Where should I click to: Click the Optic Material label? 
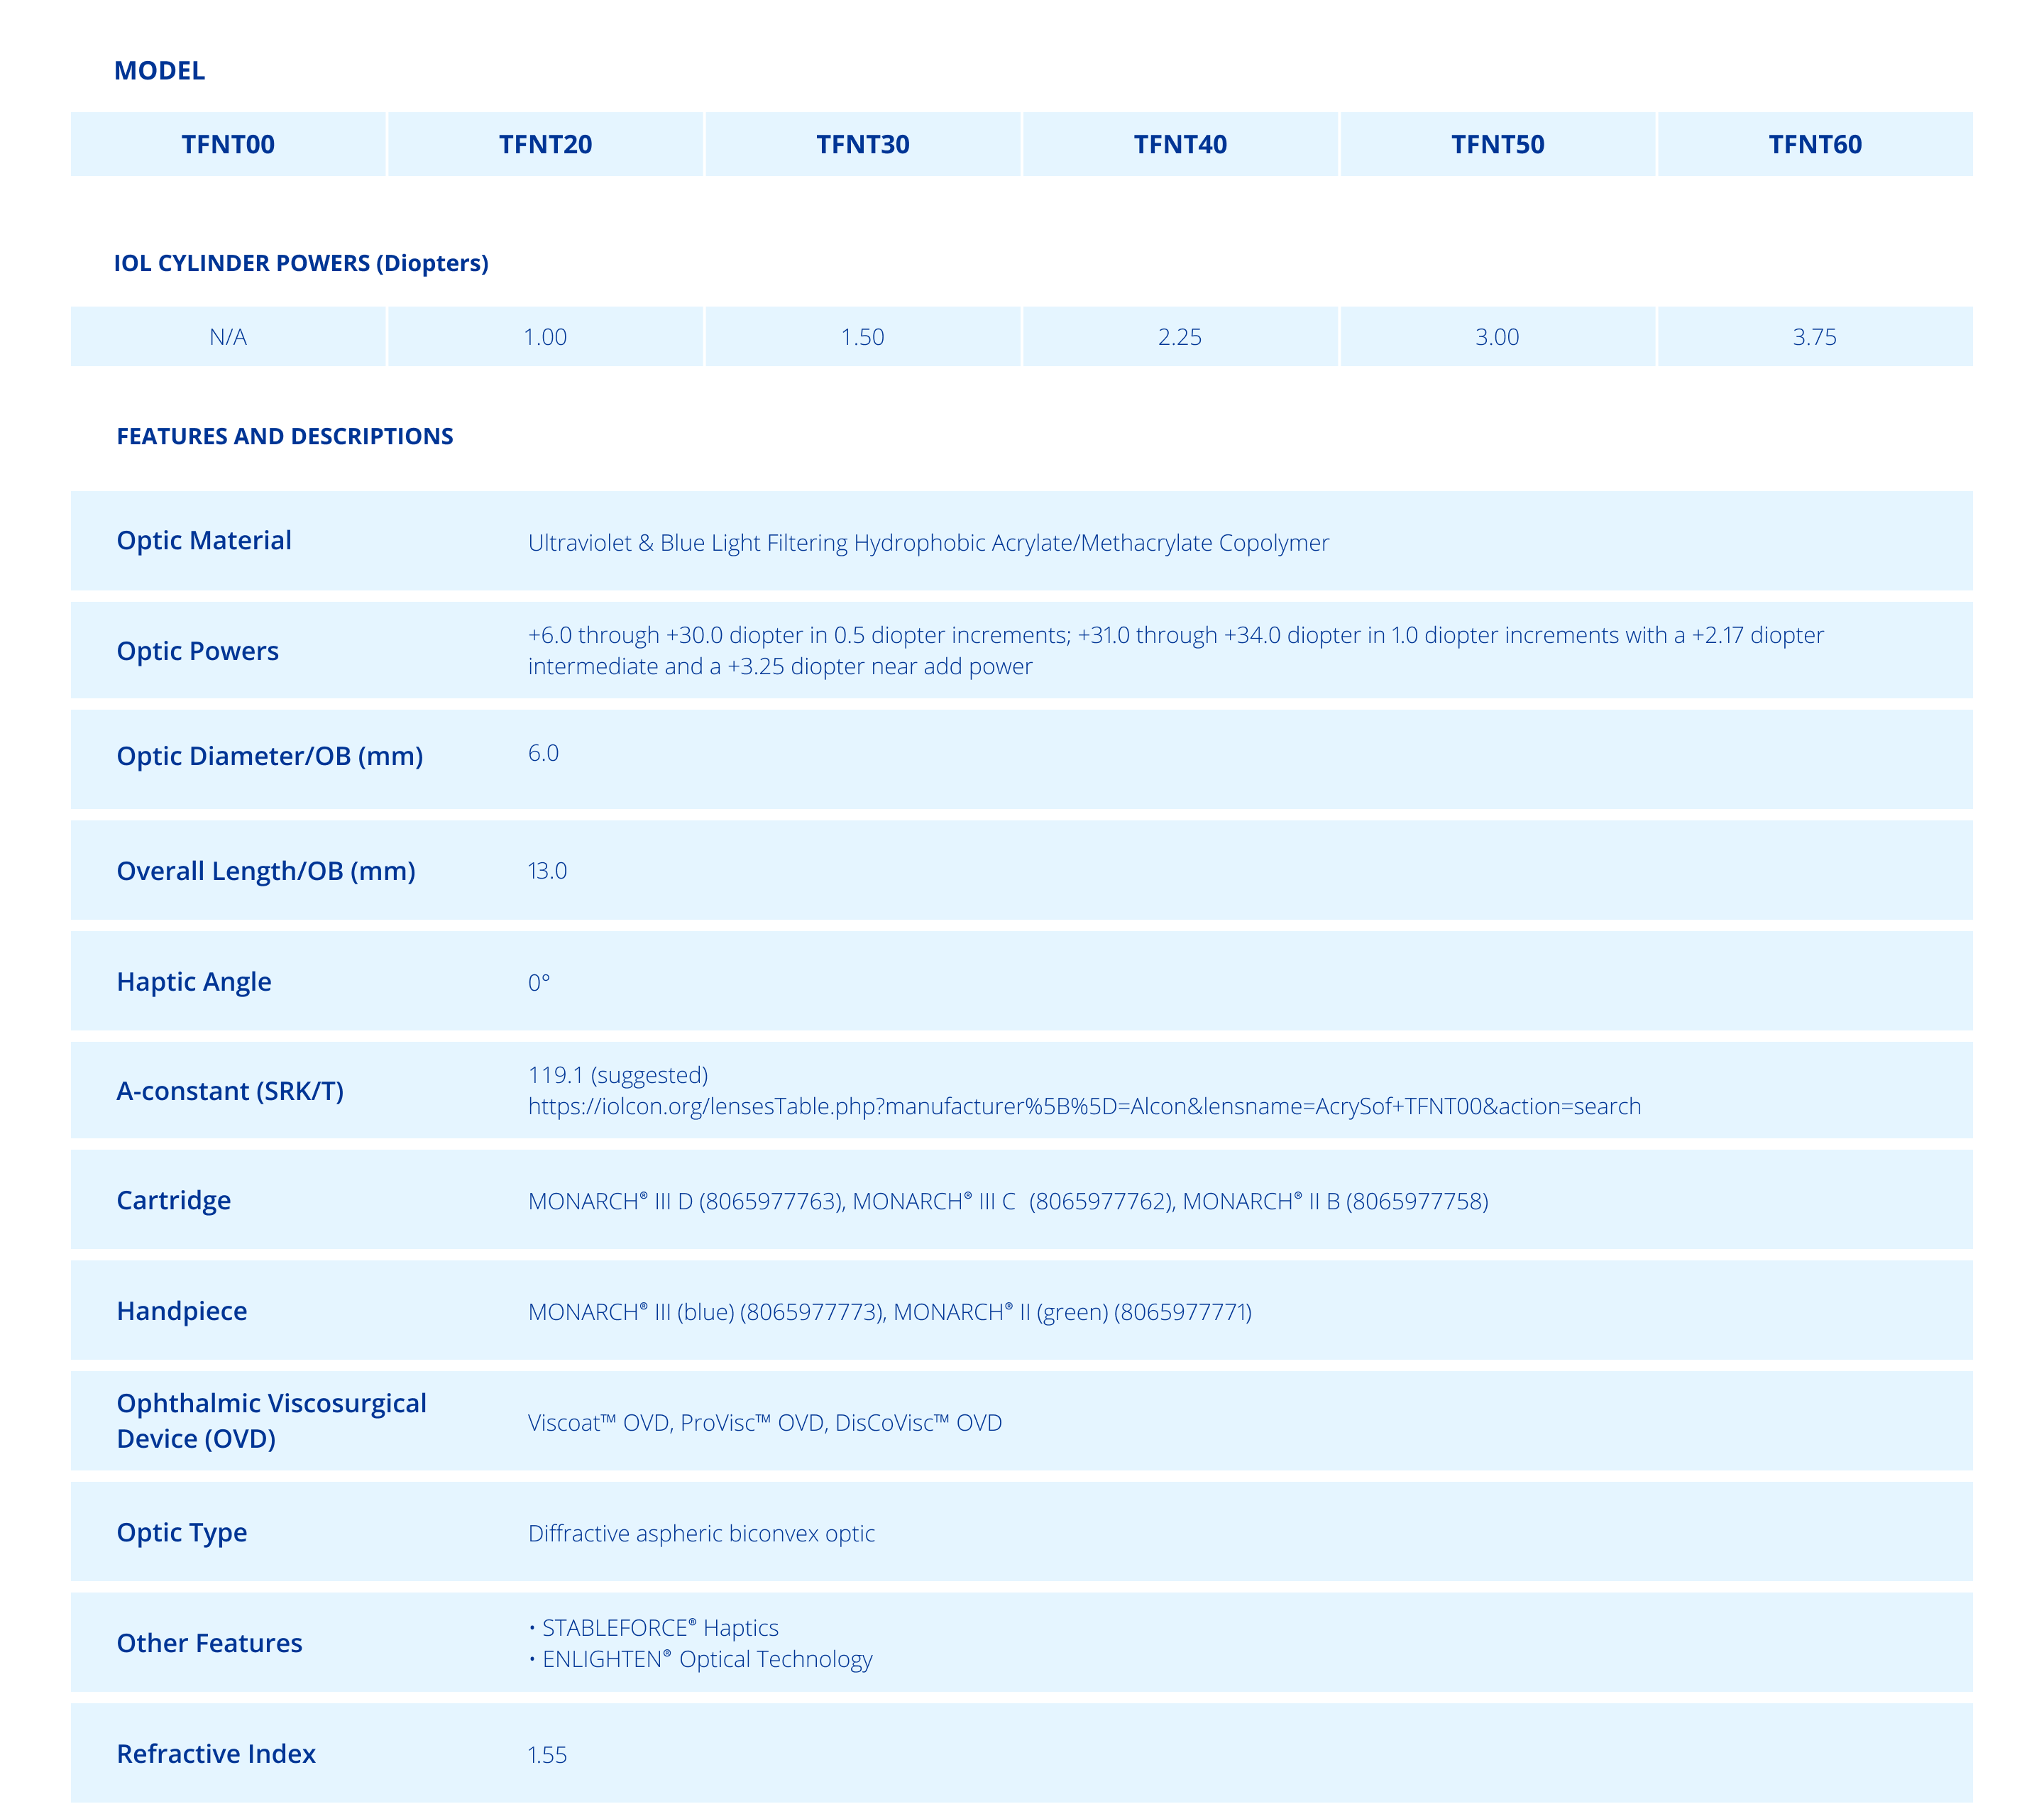204,541
